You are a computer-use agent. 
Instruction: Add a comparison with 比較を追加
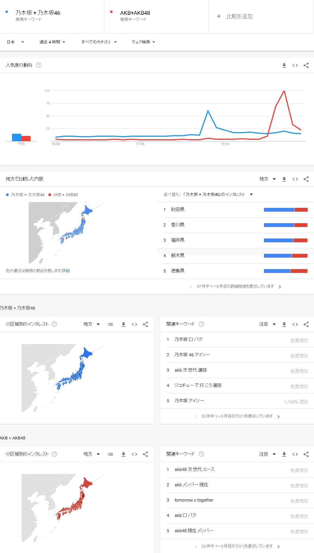[x=235, y=16]
